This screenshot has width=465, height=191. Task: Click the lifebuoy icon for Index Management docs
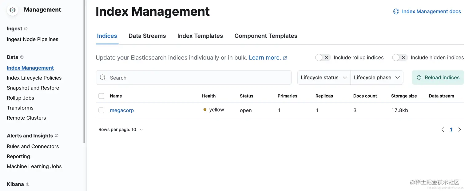click(396, 11)
